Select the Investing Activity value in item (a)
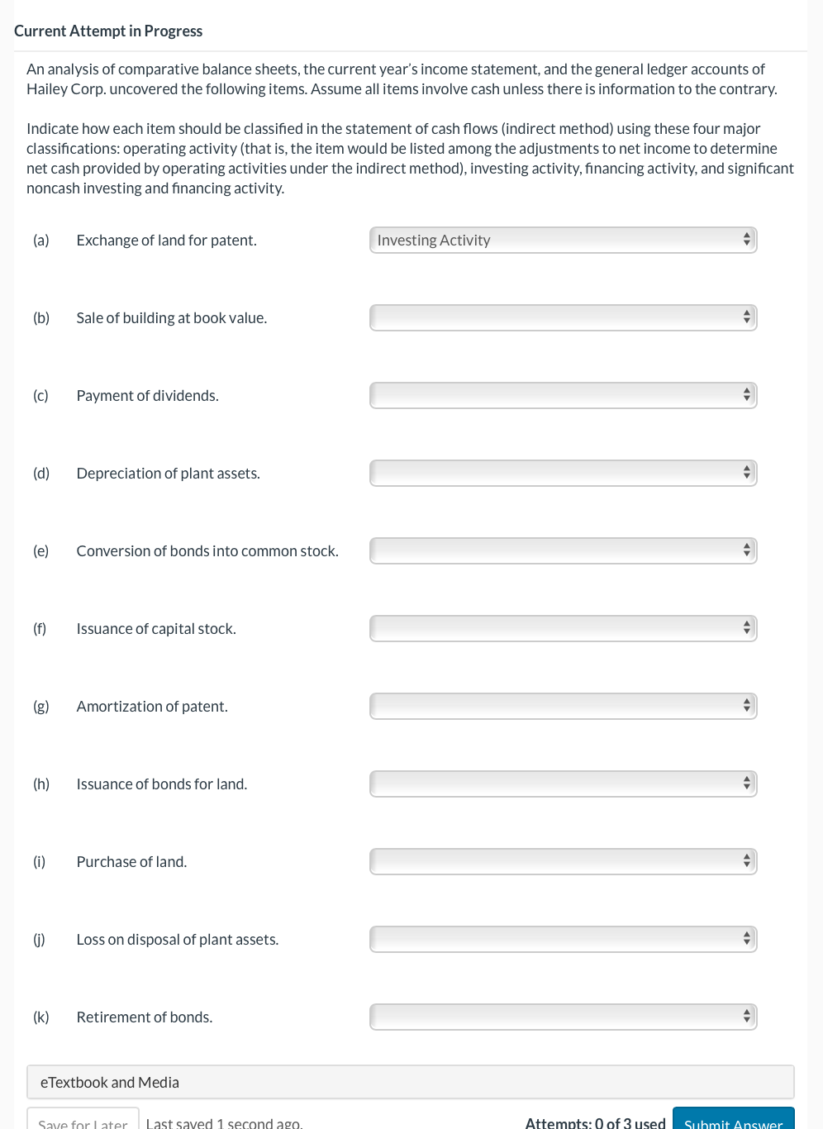Image resolution: width=823 pixels, height=1129 pixels. point(434,240)
